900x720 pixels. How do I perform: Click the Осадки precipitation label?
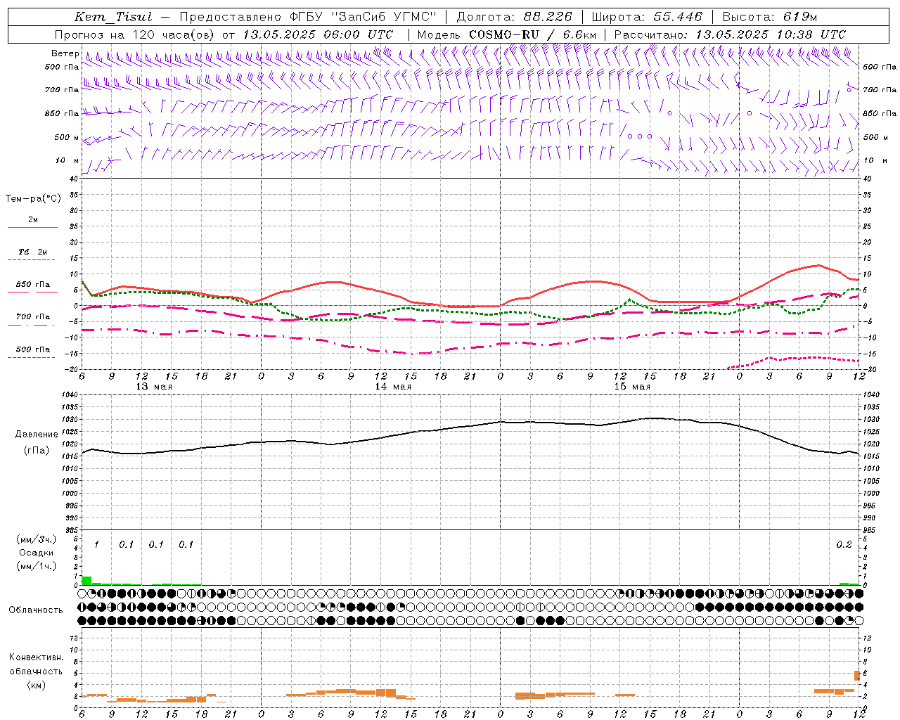(36, 553)
